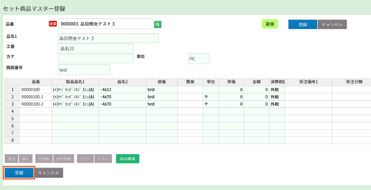Click the 挿入 insert row button

[x=26, y=159]
